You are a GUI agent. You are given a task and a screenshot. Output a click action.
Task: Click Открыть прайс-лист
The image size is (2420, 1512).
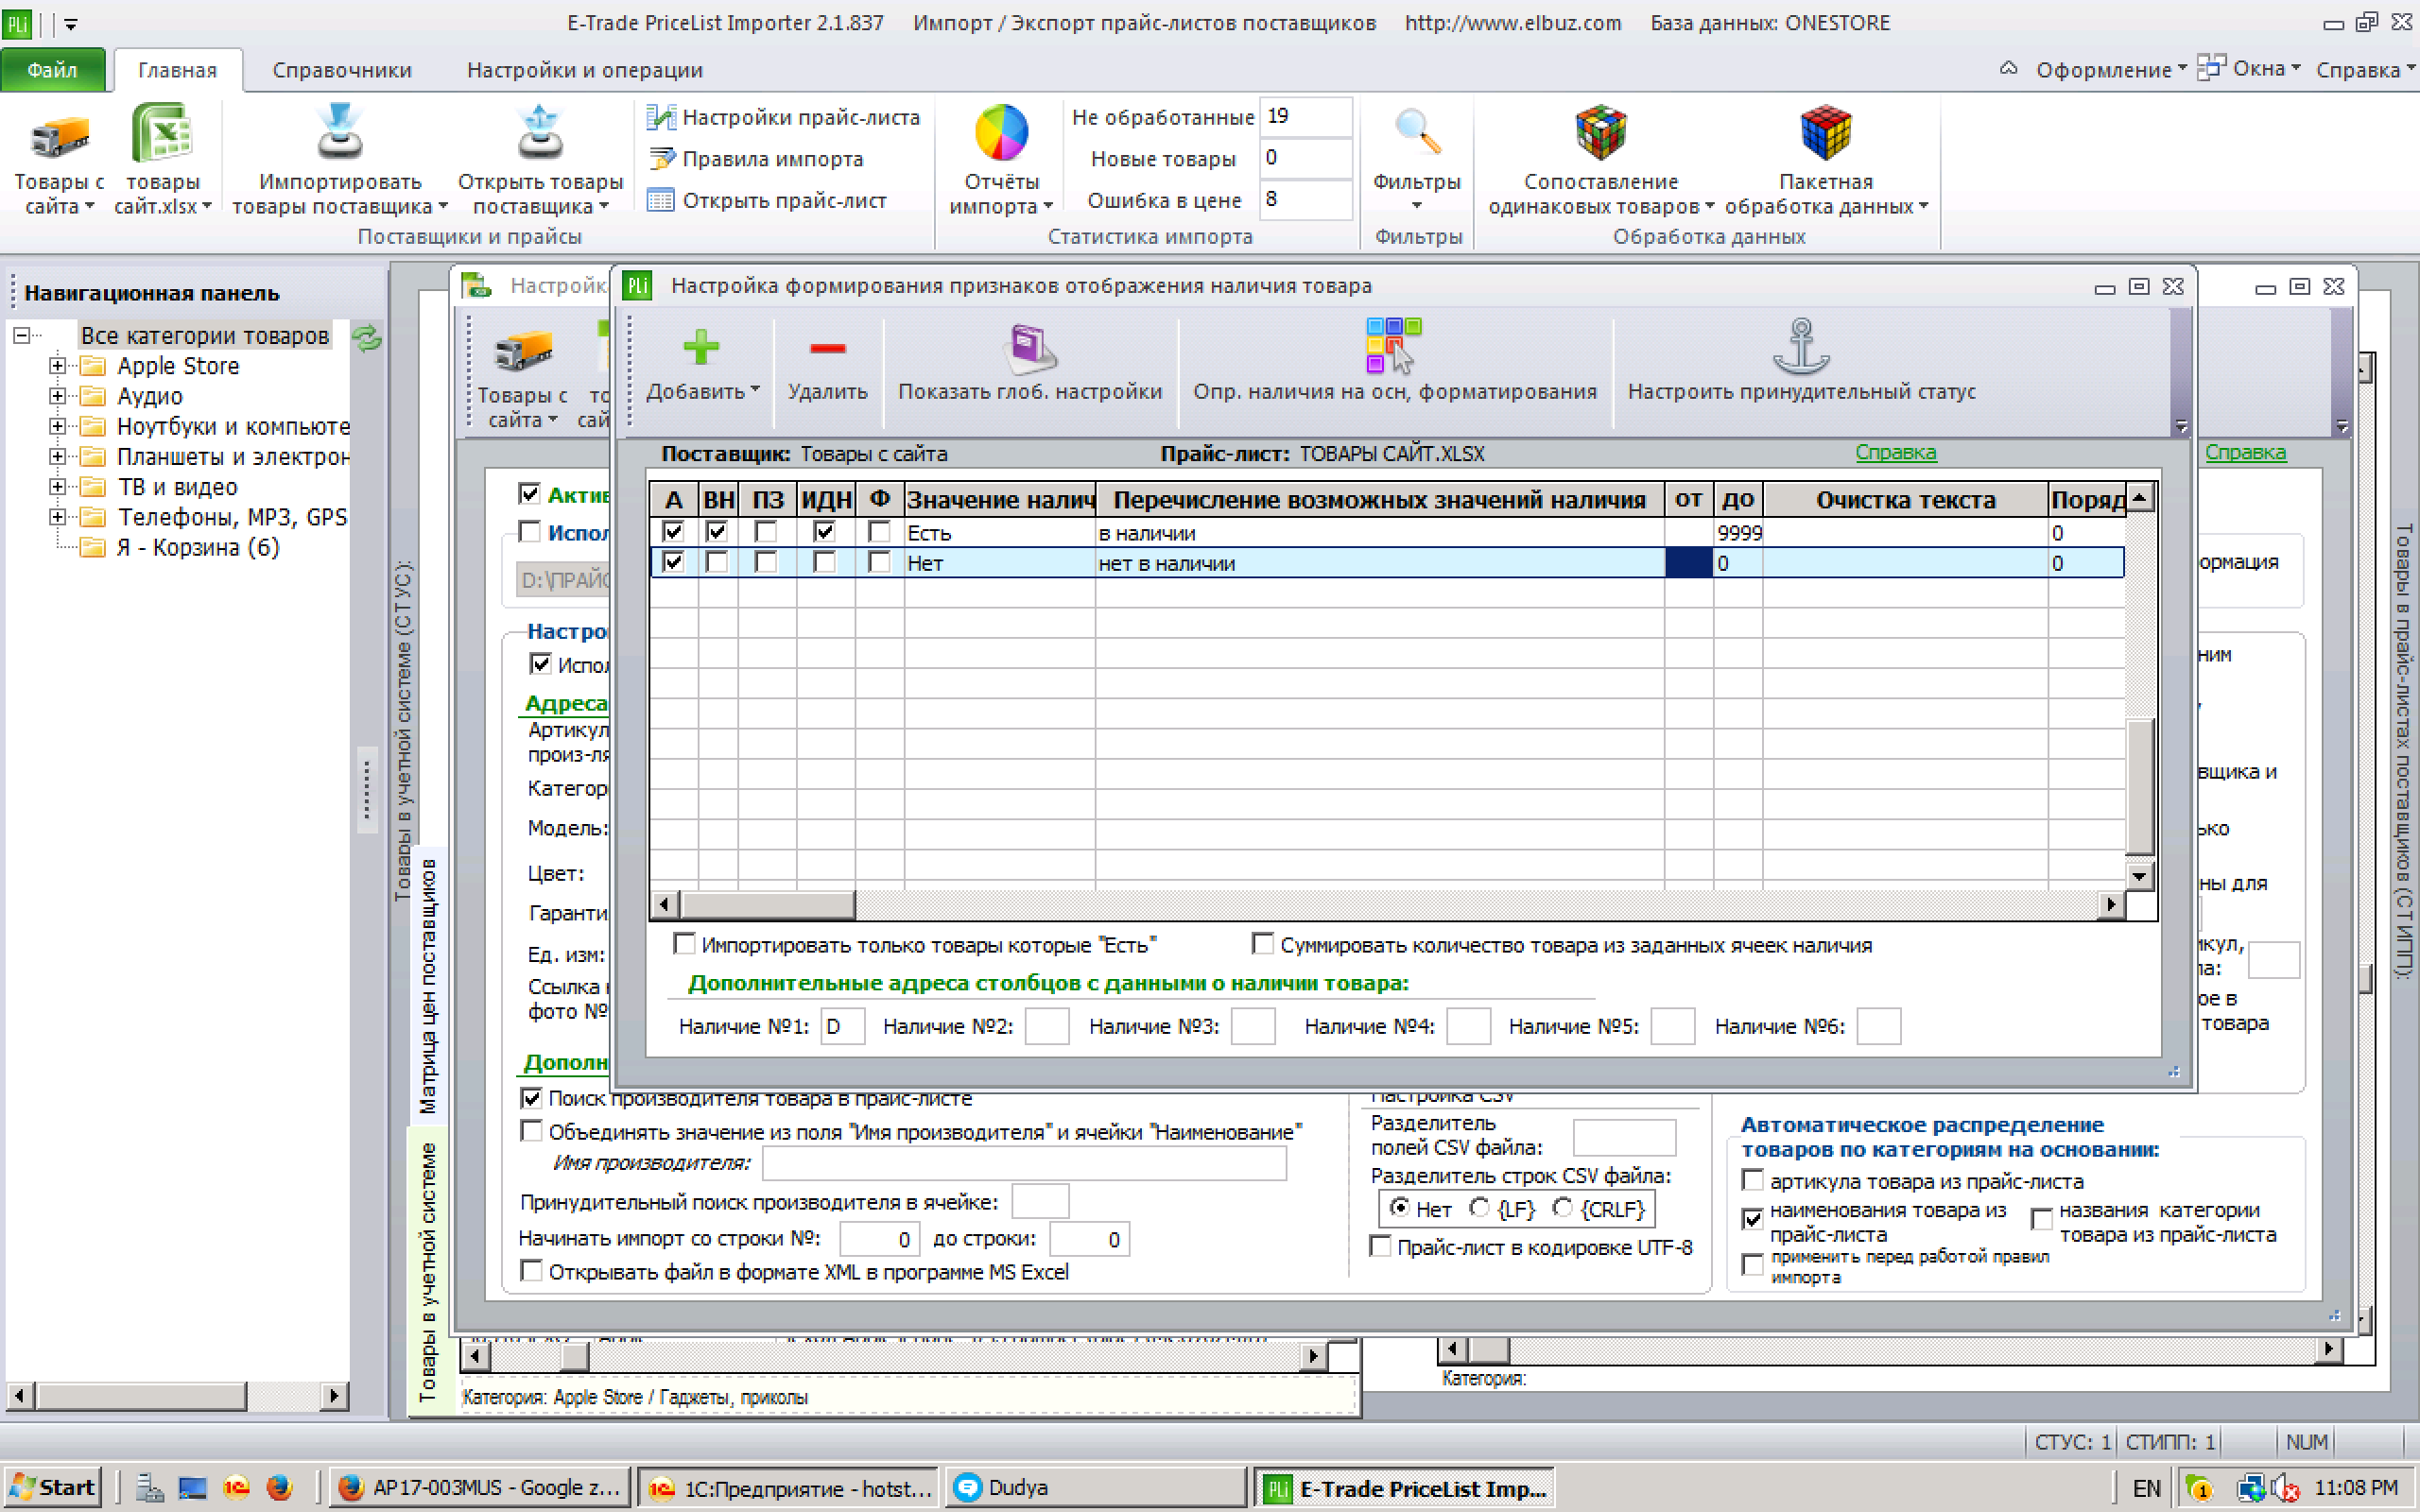point(767,200)
